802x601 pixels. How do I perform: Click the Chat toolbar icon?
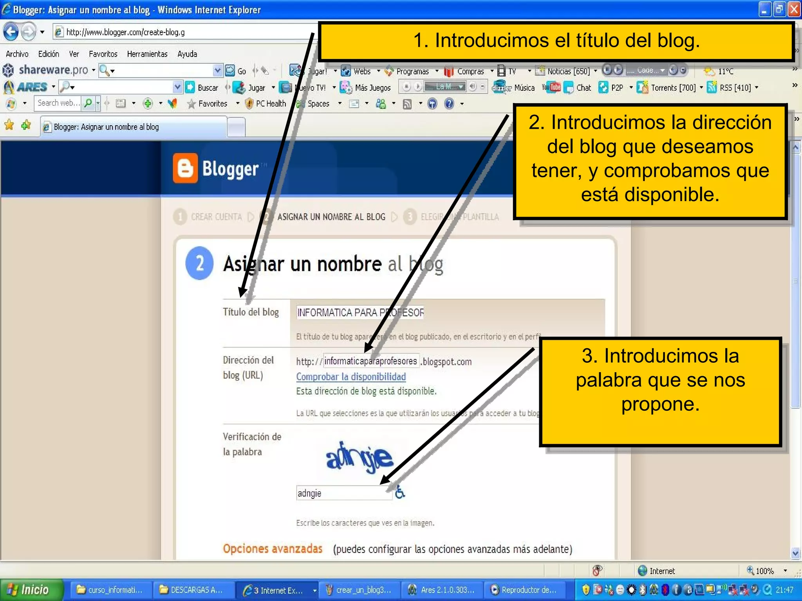[x=569, y=88]
